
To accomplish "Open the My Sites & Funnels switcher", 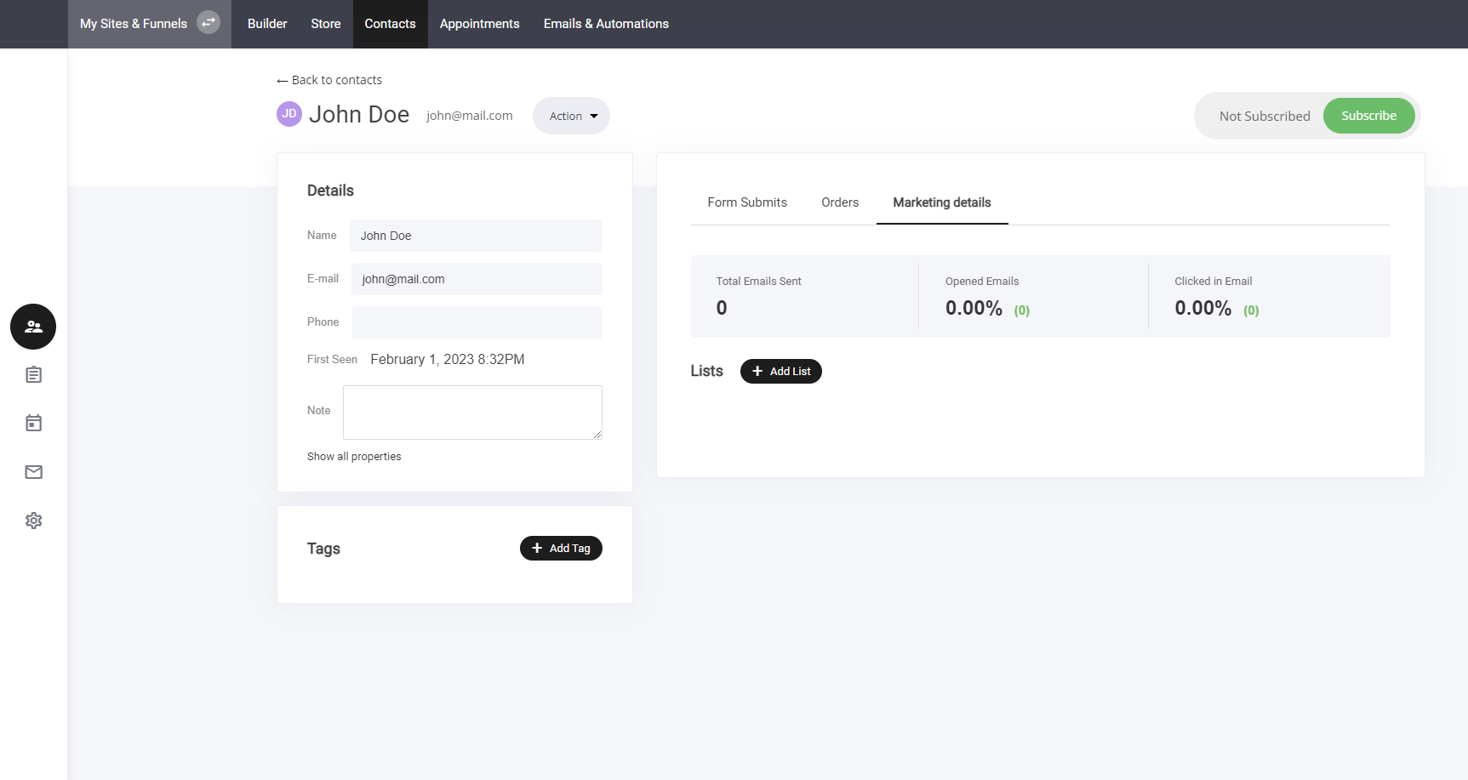I will tap(134, 24).
